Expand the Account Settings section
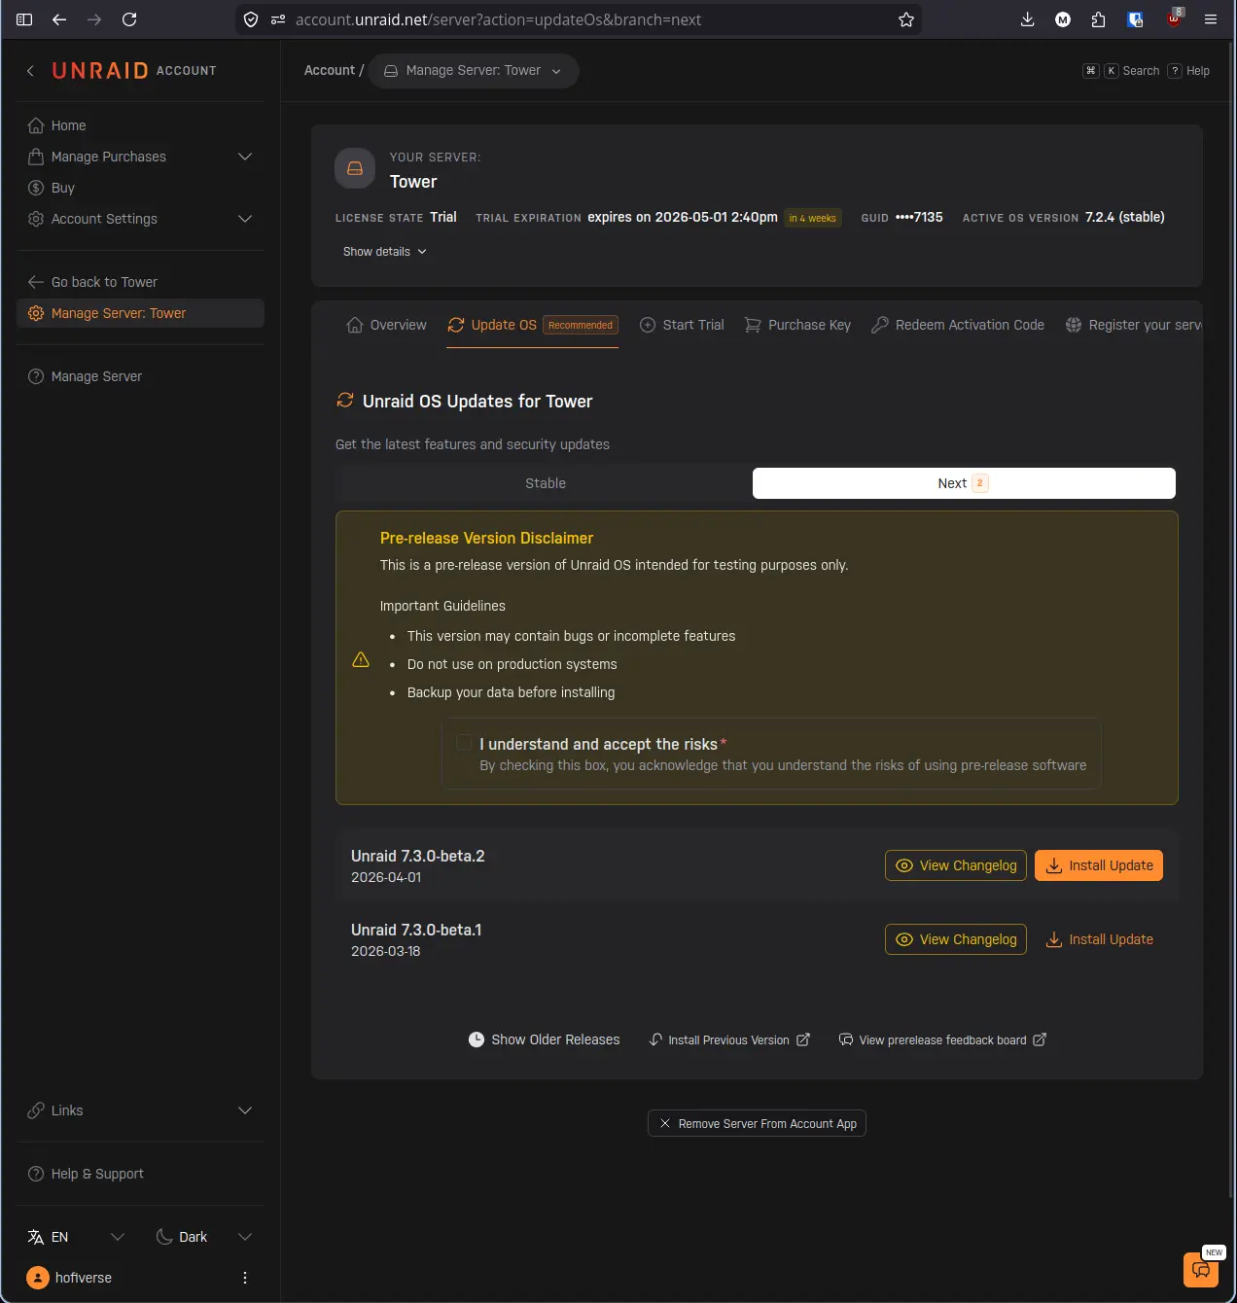Screen dimensions: 1237x1303 coord(140,219)
